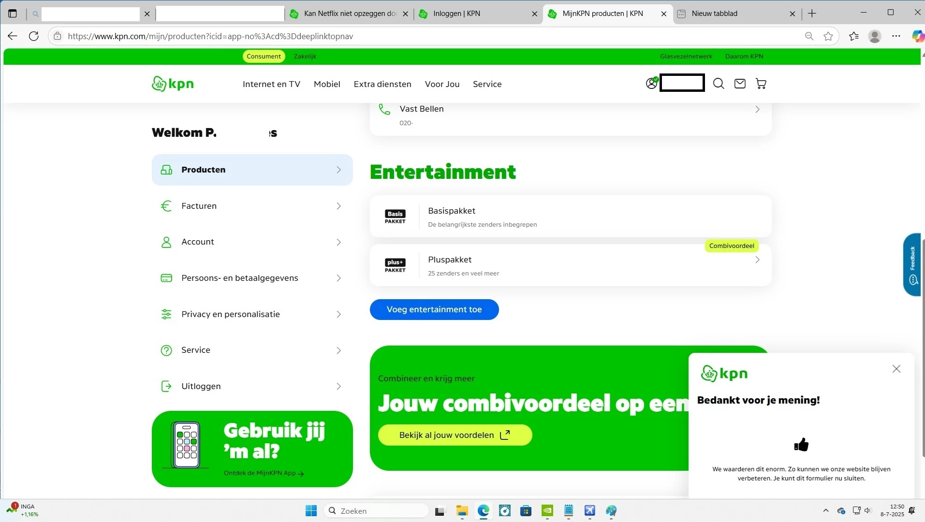This screenshot has height=522, width=925.
Task: Go back to the previous page
Action: pyautogui.click(x=13, y=36)
